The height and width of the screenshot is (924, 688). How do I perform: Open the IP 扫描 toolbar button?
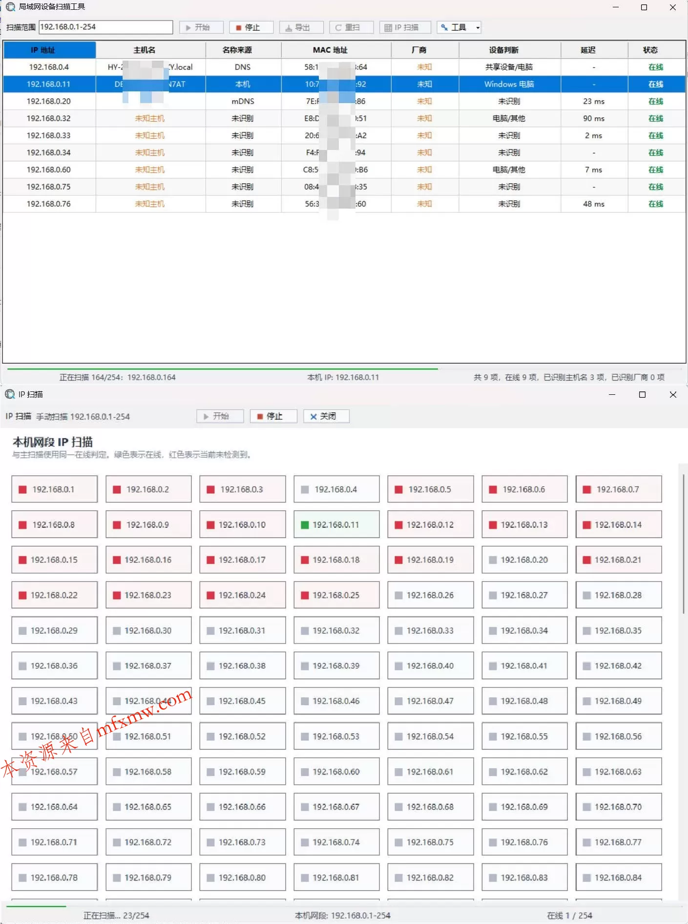pos(405,27)
